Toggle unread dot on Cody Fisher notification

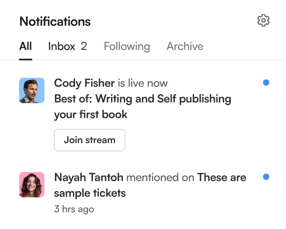coord(266,82)
